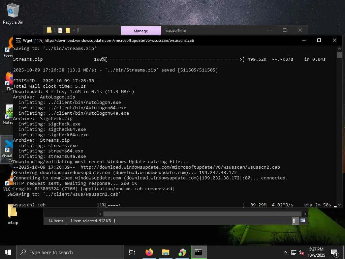Click the Wget console window system icon
The width and height of the screenshot is (345, 259).
point(19,40)
